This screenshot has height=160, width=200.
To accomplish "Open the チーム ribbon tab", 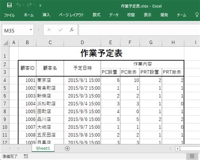I will pos(181,15).
